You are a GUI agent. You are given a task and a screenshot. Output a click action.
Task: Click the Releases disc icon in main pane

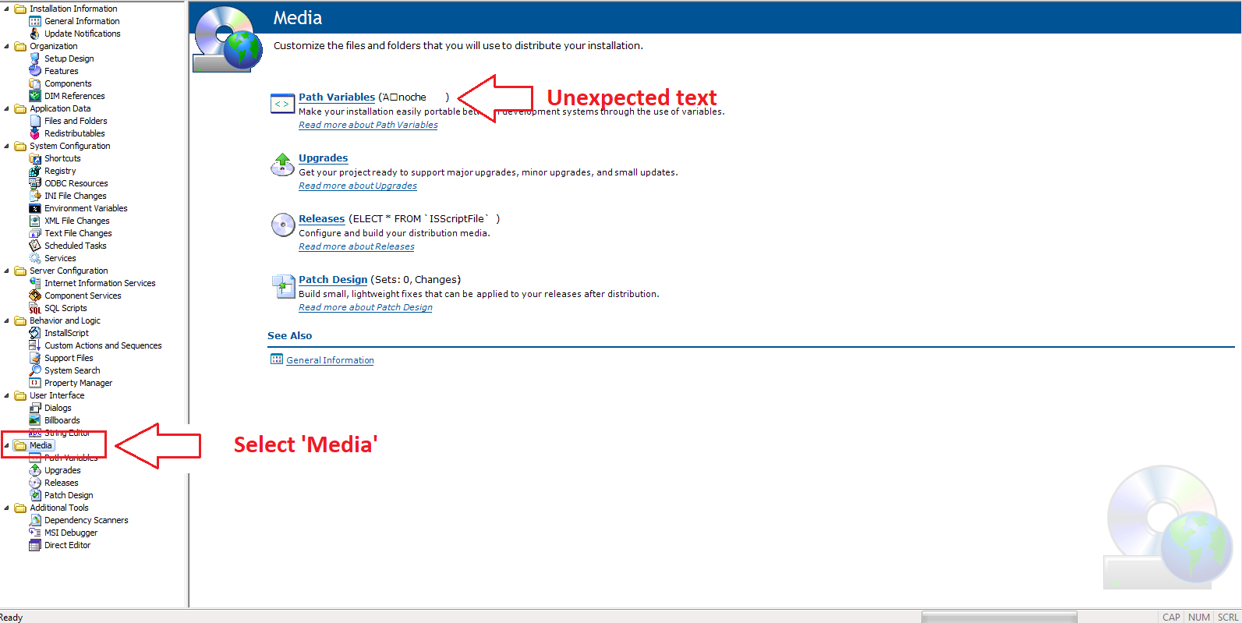point(282,225)
